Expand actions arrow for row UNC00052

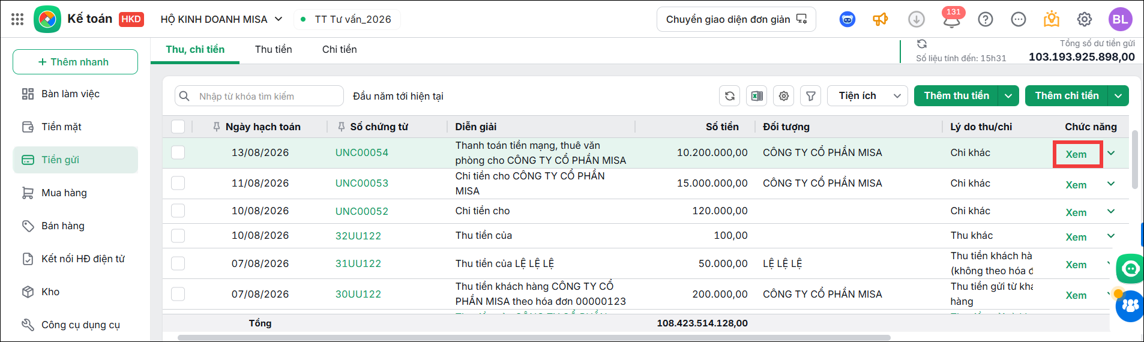coord(1111,211)
